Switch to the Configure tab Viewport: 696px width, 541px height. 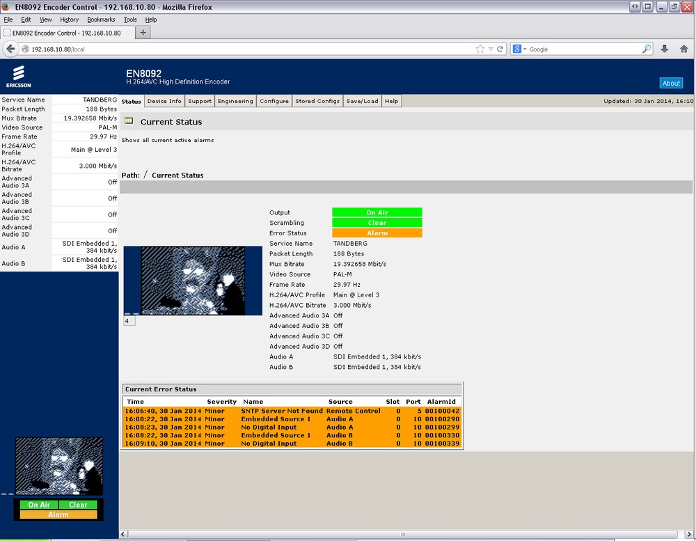pyautogui.click(x=274, y=100)
